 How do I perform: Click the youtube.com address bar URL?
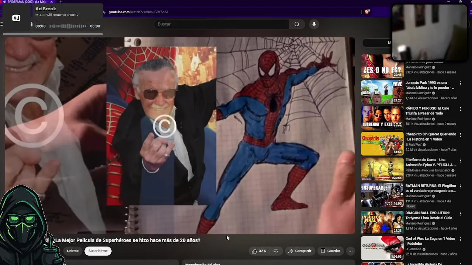[x=138, y=12]
